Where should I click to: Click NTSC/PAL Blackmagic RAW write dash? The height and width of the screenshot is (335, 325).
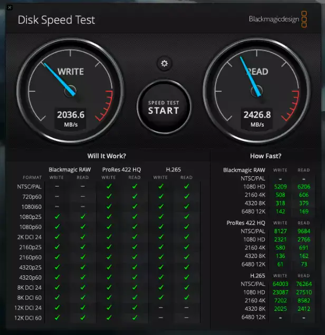57,186
